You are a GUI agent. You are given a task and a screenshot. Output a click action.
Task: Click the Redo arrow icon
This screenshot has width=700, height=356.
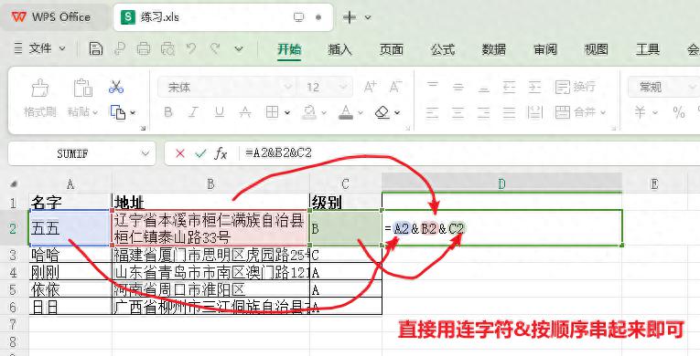click(215, 48)
